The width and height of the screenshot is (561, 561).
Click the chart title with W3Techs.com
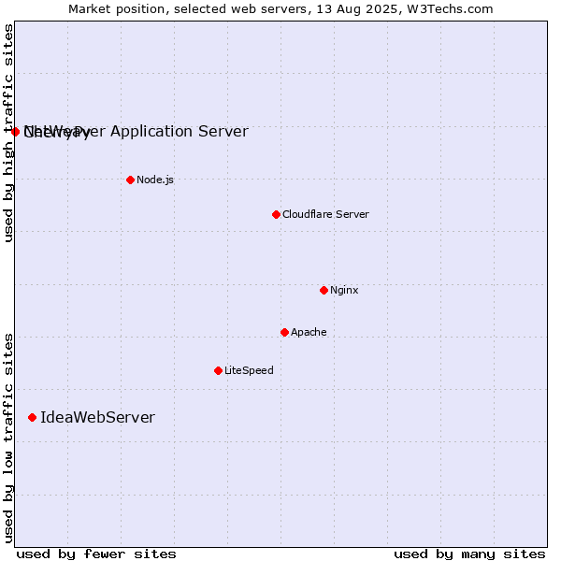click(280, 9)
